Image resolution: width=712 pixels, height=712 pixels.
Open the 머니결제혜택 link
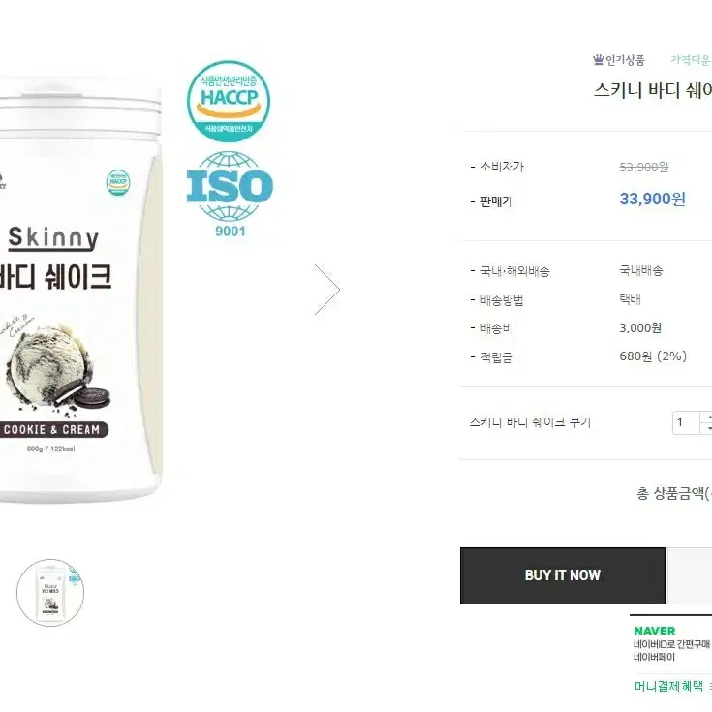[668, 686]
